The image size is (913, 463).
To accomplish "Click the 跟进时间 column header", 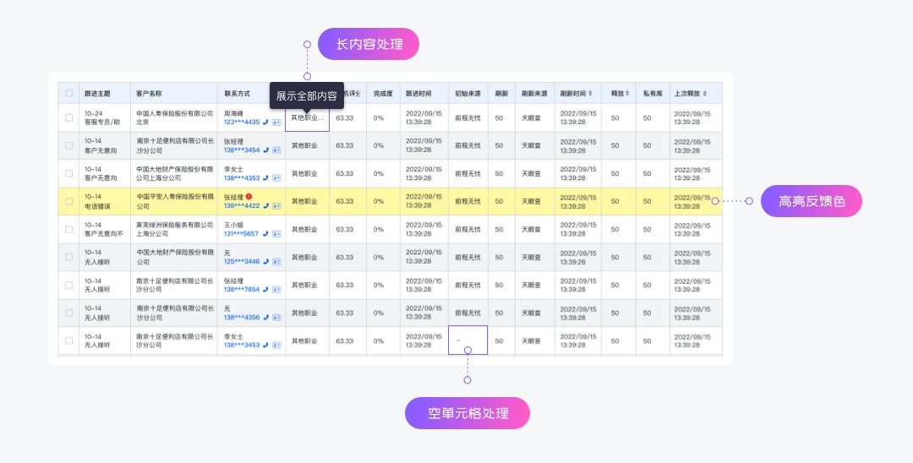I will point(418,93).
